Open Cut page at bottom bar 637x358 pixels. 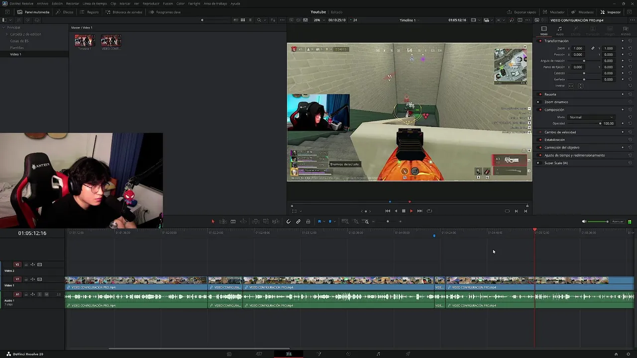pyautogui.click(x=259, y=354)
